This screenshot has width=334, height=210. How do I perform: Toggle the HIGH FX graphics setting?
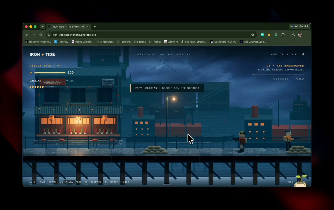tap(292, 55)
